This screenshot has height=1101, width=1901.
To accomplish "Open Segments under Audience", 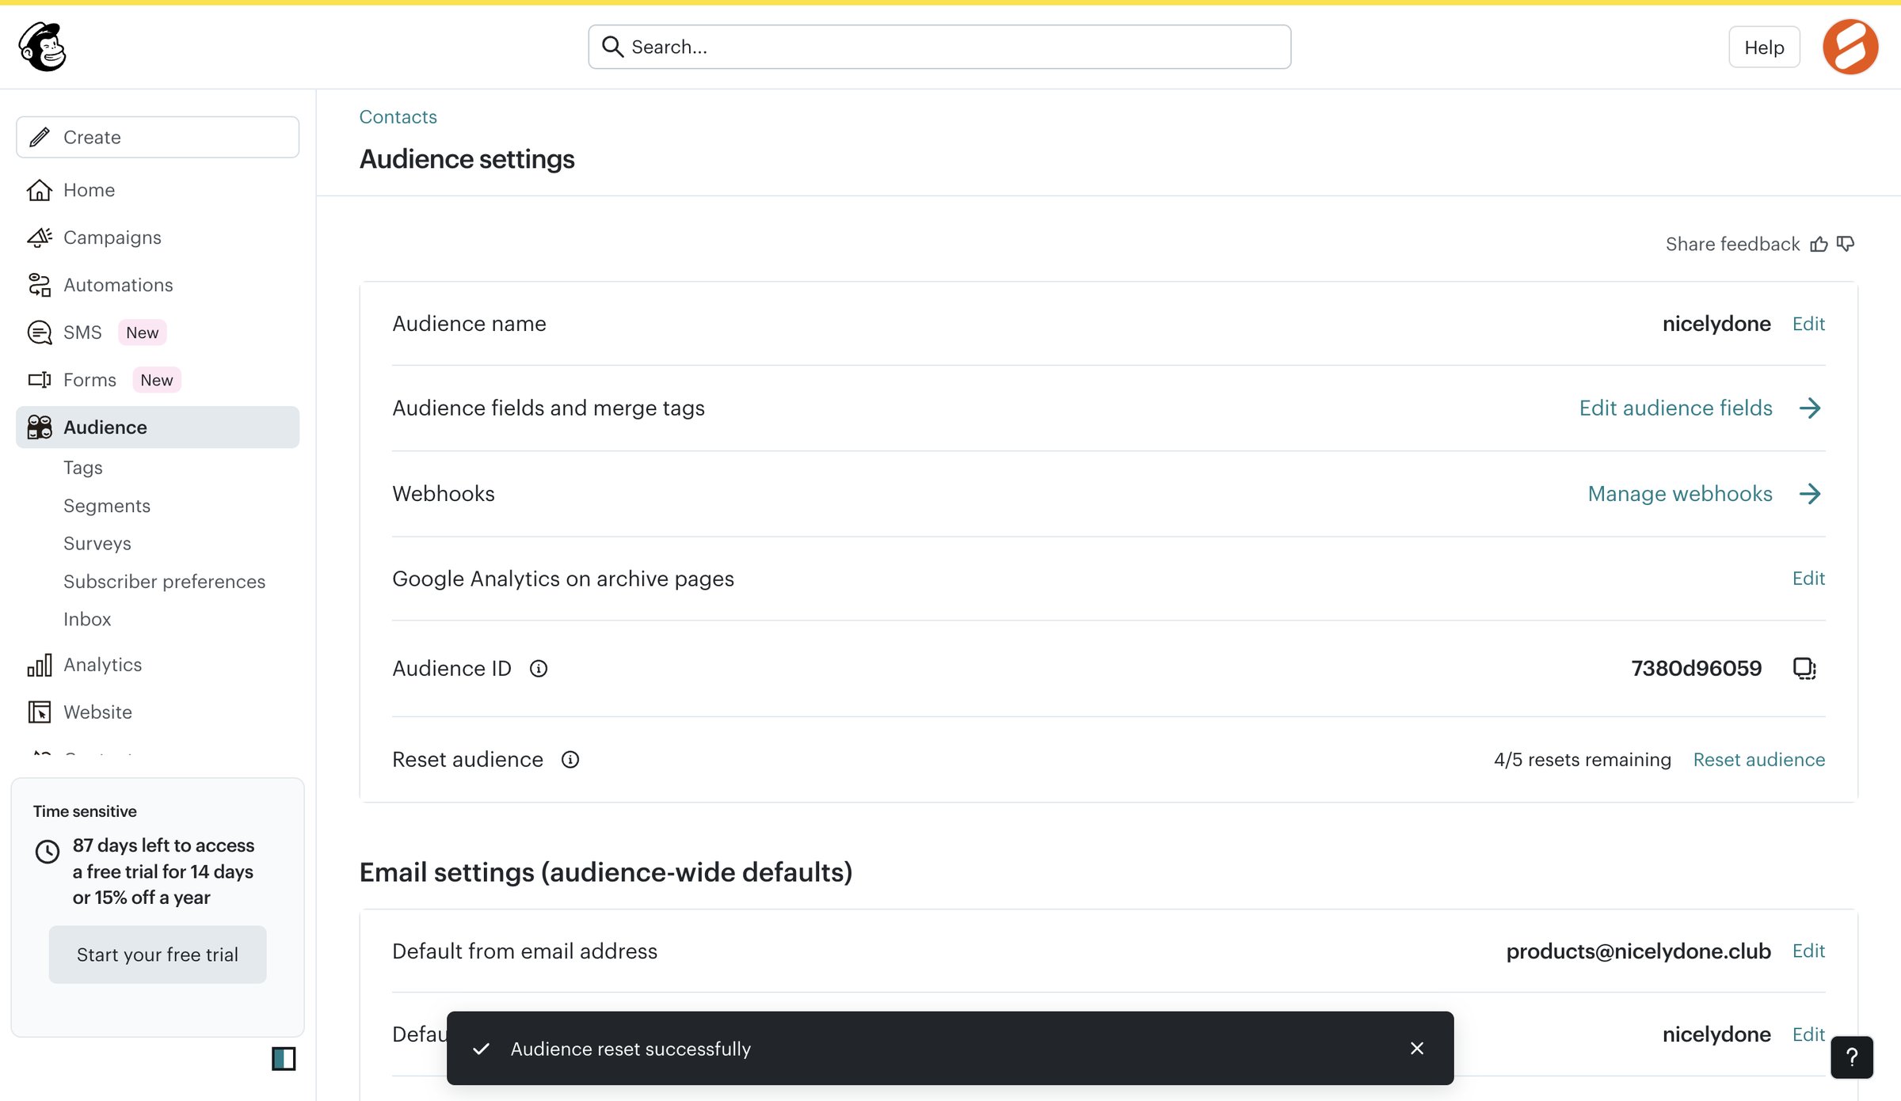I will pyautogui.click(x=107, y=506).
